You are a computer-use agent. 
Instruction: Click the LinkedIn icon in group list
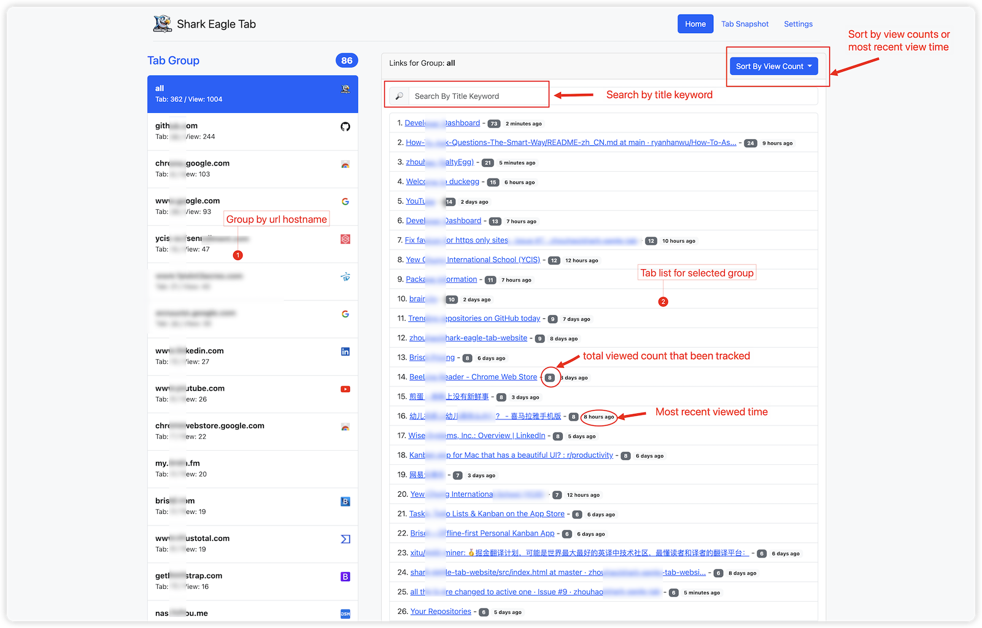pyautogui.click(x=346, y=351)
